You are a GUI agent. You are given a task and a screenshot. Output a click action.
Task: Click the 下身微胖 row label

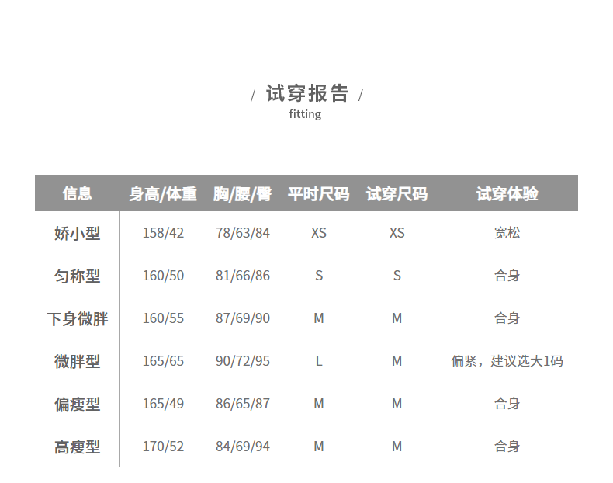(x=77, y=318)
